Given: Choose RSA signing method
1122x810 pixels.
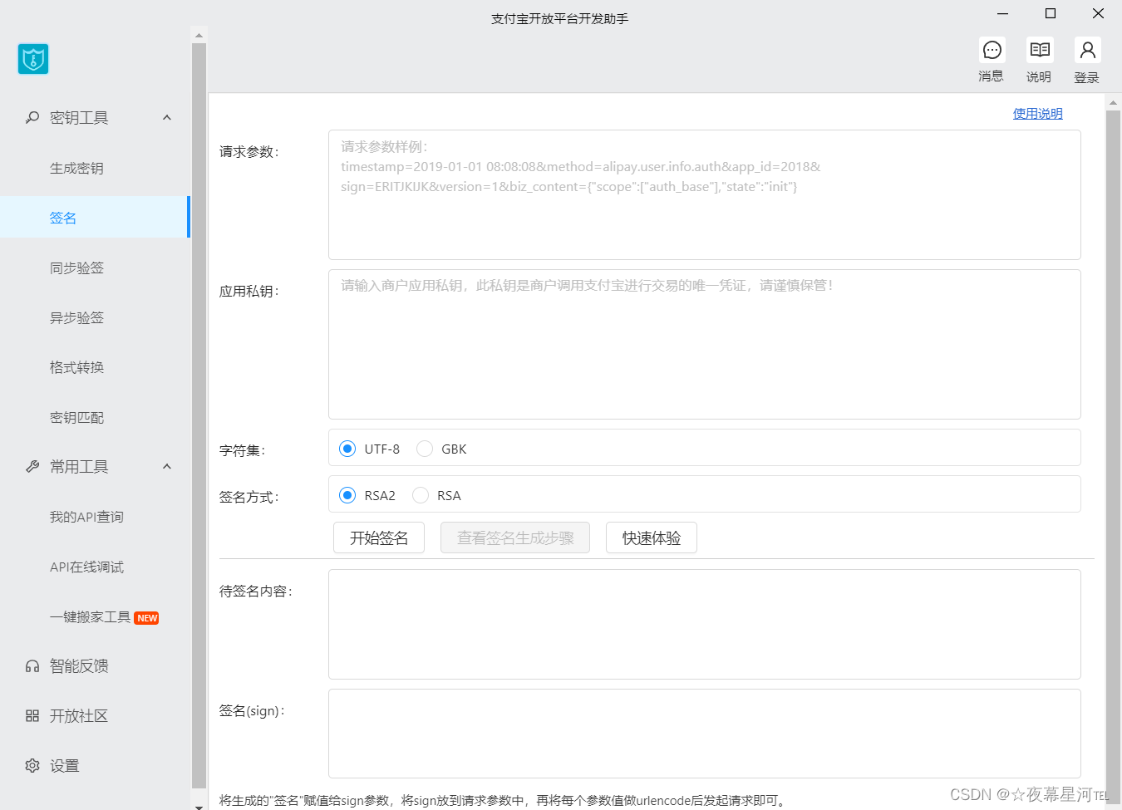Looking at the screenshot, I should point(421,495).
